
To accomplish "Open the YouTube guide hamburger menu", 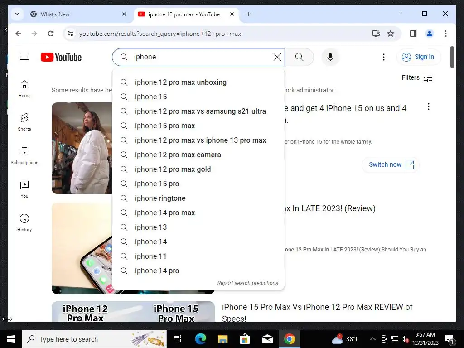I will [24, 57].
